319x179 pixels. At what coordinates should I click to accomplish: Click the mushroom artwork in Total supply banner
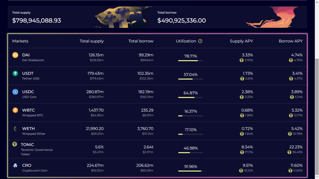coord(123,17)
